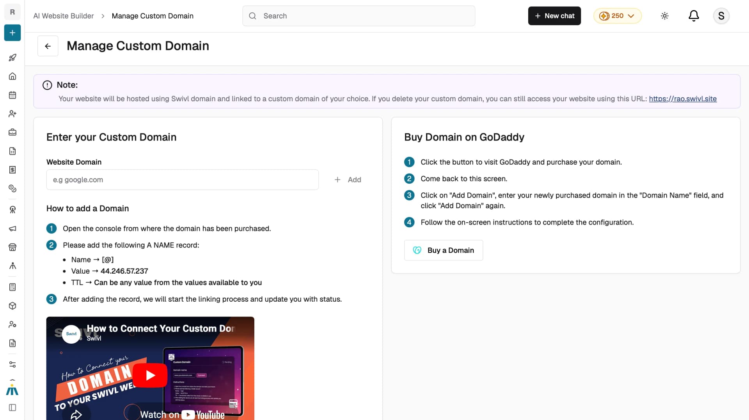Focus the Website Domain input field
Screen dimensions: 749x420
(x=183, y=180)
